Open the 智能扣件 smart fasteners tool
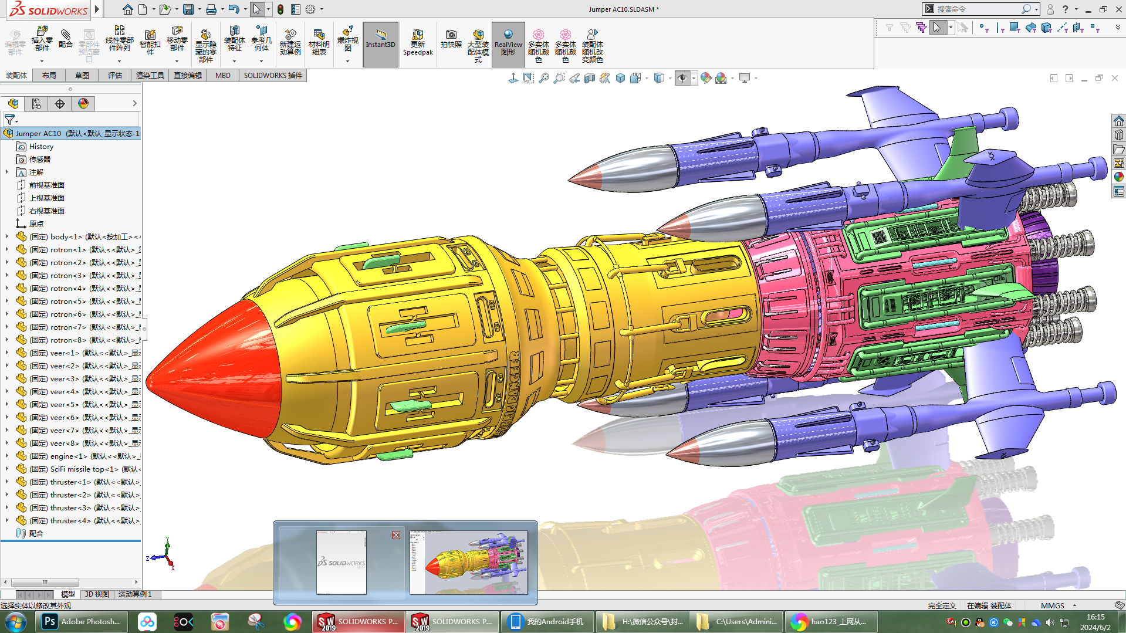The height and width of the screenshot is (633, 1126). 150,42
